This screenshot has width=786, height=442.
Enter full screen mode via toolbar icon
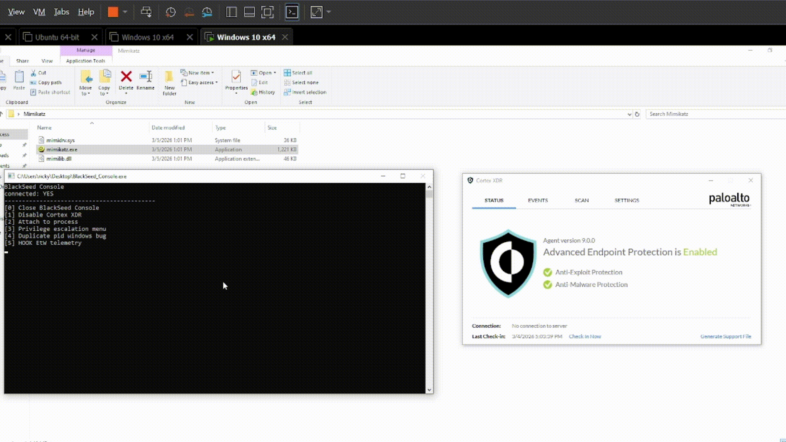(267, 12)
